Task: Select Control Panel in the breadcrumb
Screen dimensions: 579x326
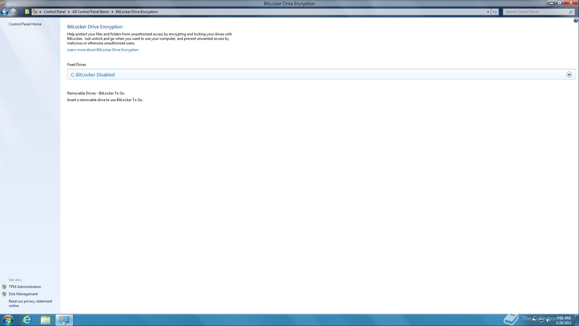Action: pos(54,12)
